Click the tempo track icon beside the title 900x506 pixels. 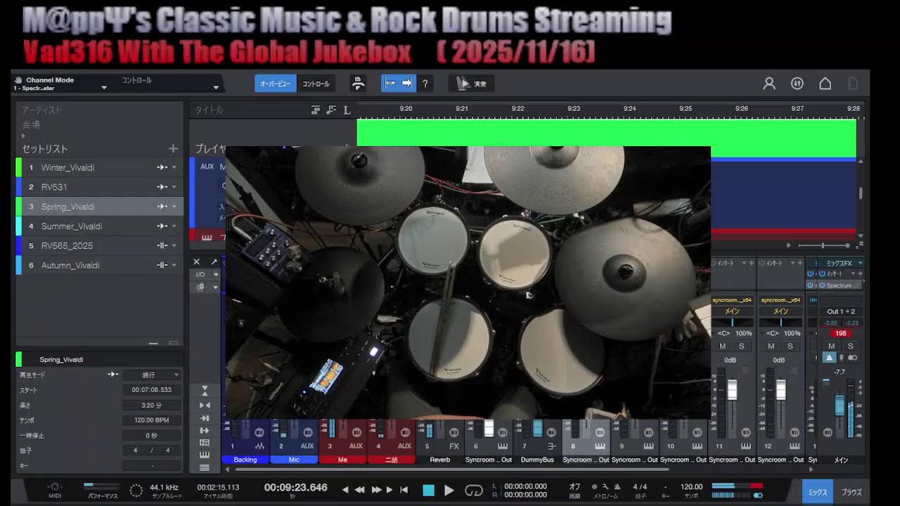[331, 110]
